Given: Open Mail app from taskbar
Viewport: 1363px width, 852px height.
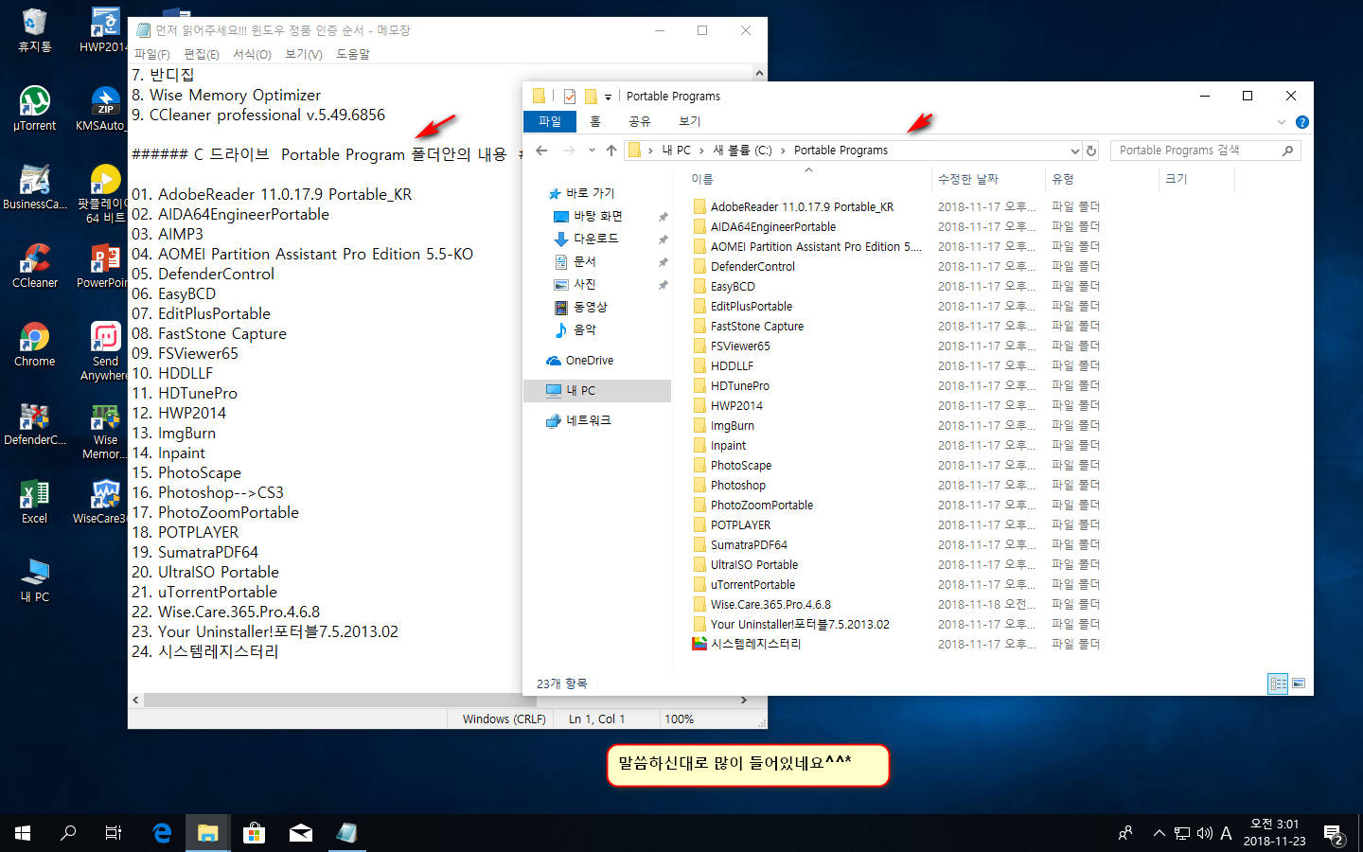Looking at the screenshot, I should (x=300, y=833).
